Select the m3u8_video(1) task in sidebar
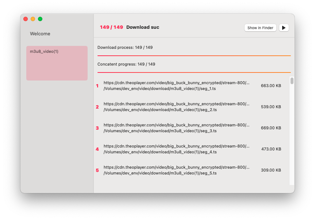This screenshot has height=220, width=315. pyautogui.click(x=57, y=63)
